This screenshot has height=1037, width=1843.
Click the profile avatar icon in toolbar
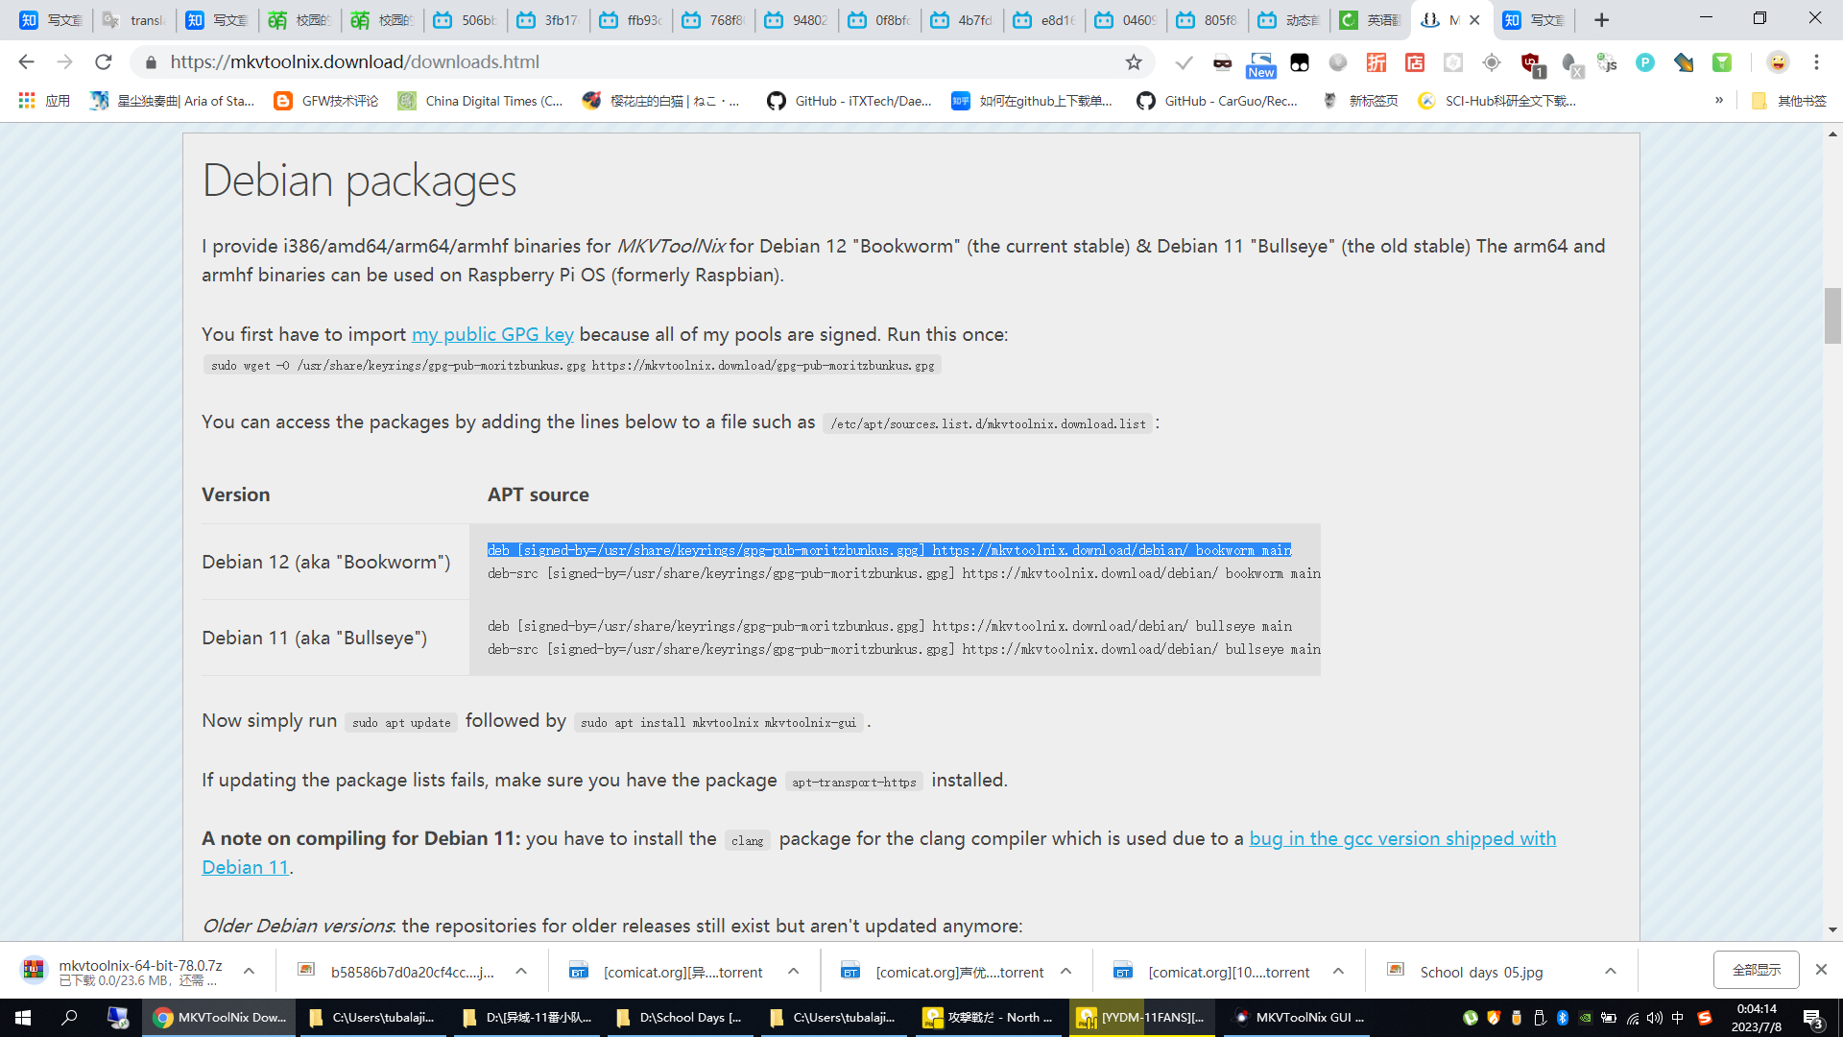[x=1778, y=62]
